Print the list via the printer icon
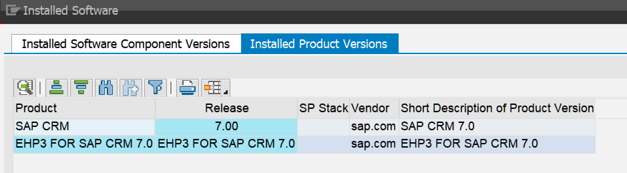This screenshot has width=627, height=173. coord(187,88)
